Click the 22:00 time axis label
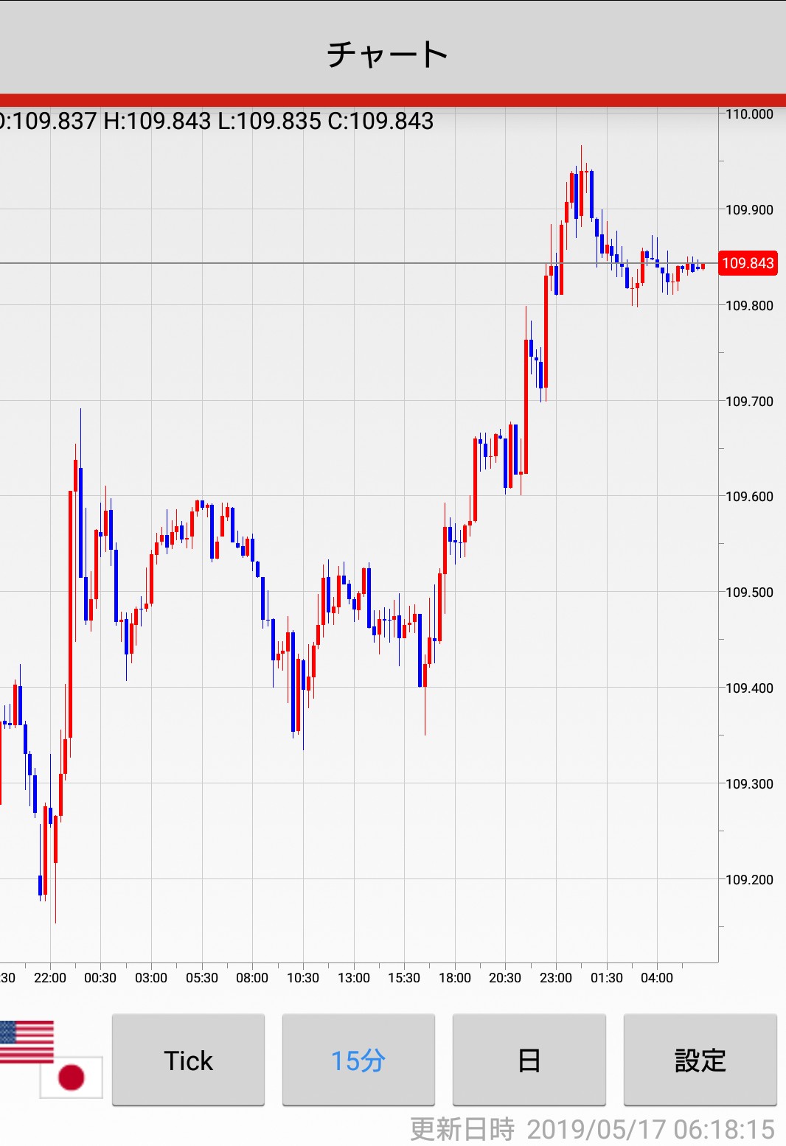786x1146 pixels. pos(50,977)
